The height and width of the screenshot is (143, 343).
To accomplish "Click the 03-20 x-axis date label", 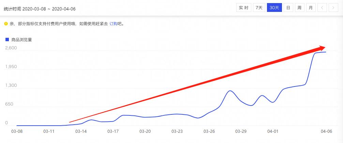I will pyautogui.click(x=145, y=131).
